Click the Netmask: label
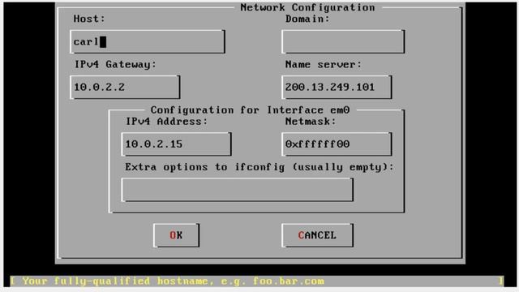This screenshot has height=292, width=519. (311, 121)
